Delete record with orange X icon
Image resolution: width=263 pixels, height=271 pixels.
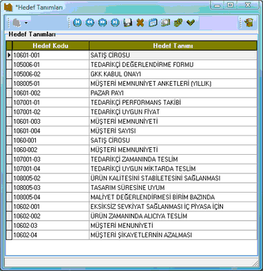point(140,23)
